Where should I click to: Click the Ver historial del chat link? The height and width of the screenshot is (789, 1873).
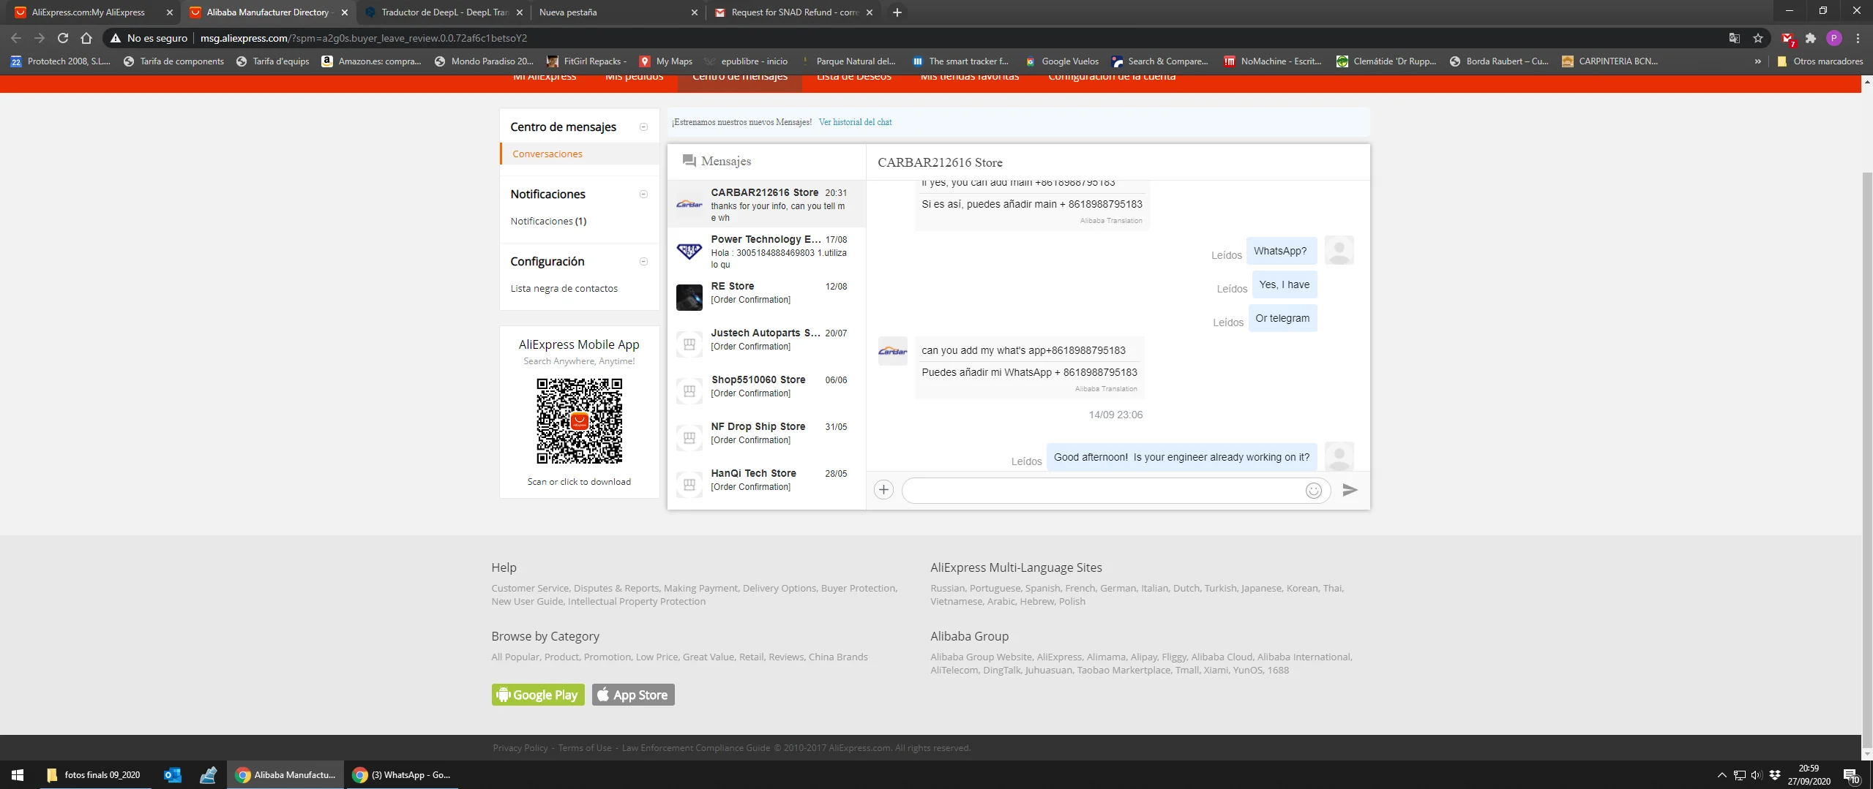click(855, 122)
